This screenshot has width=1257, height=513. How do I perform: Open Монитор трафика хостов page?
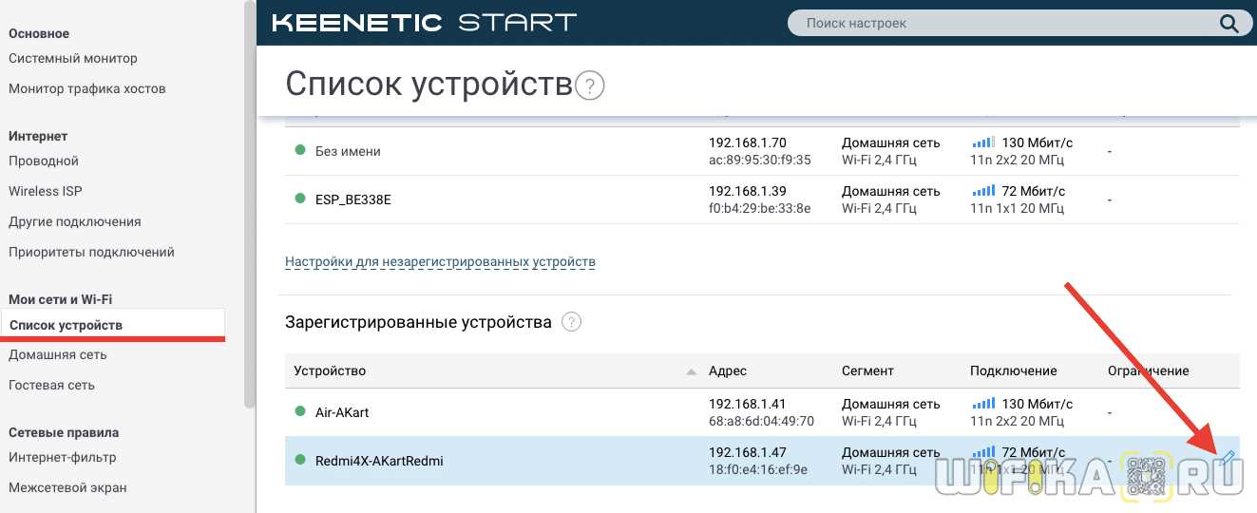tap(87, 88)
